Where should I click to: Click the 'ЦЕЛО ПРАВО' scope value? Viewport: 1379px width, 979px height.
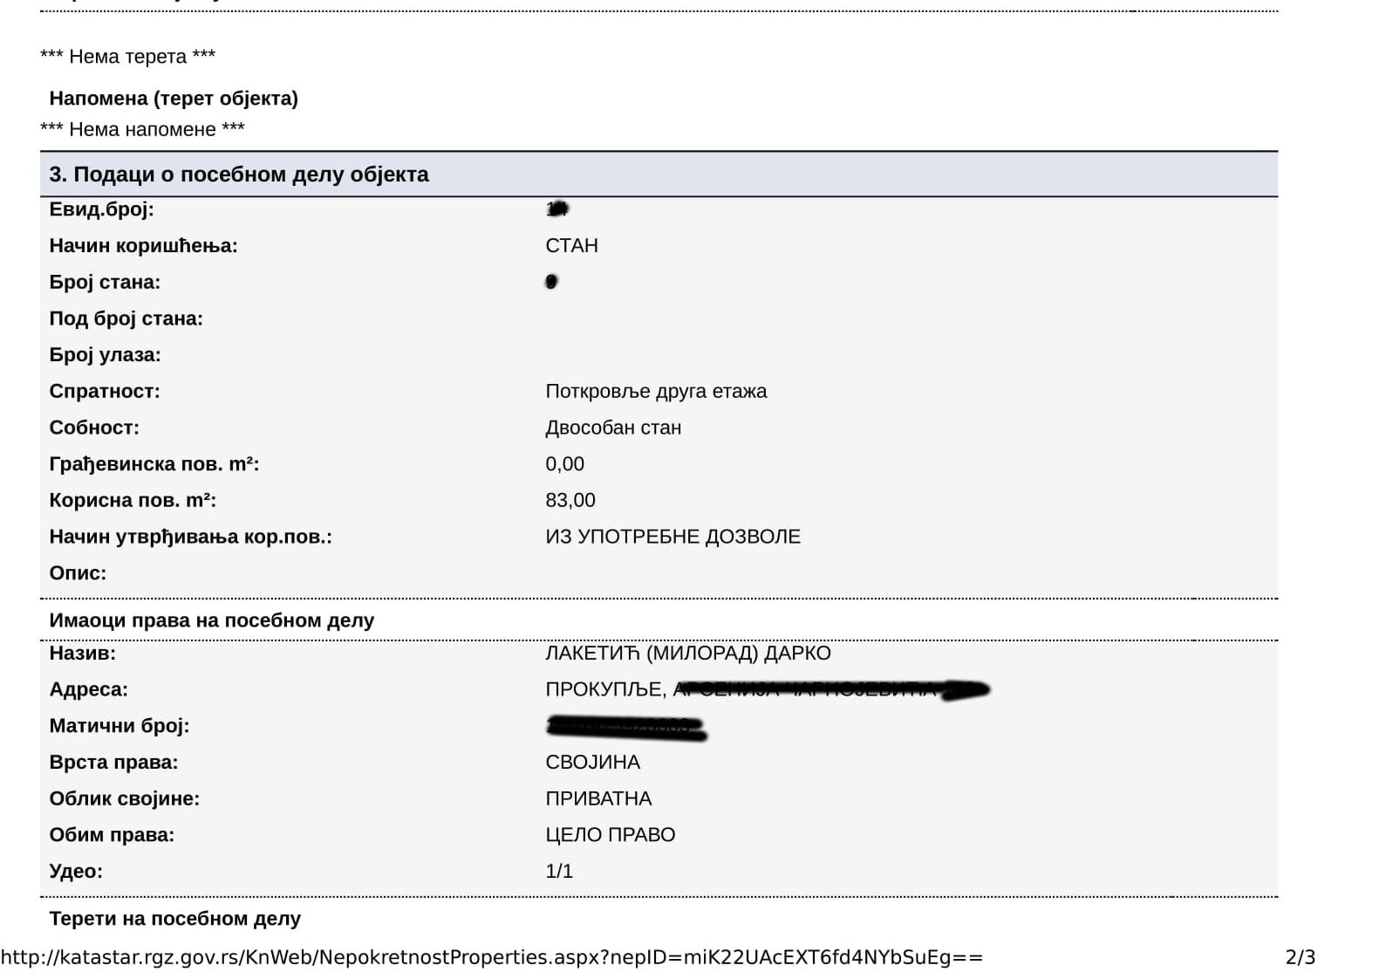[610, 835]
